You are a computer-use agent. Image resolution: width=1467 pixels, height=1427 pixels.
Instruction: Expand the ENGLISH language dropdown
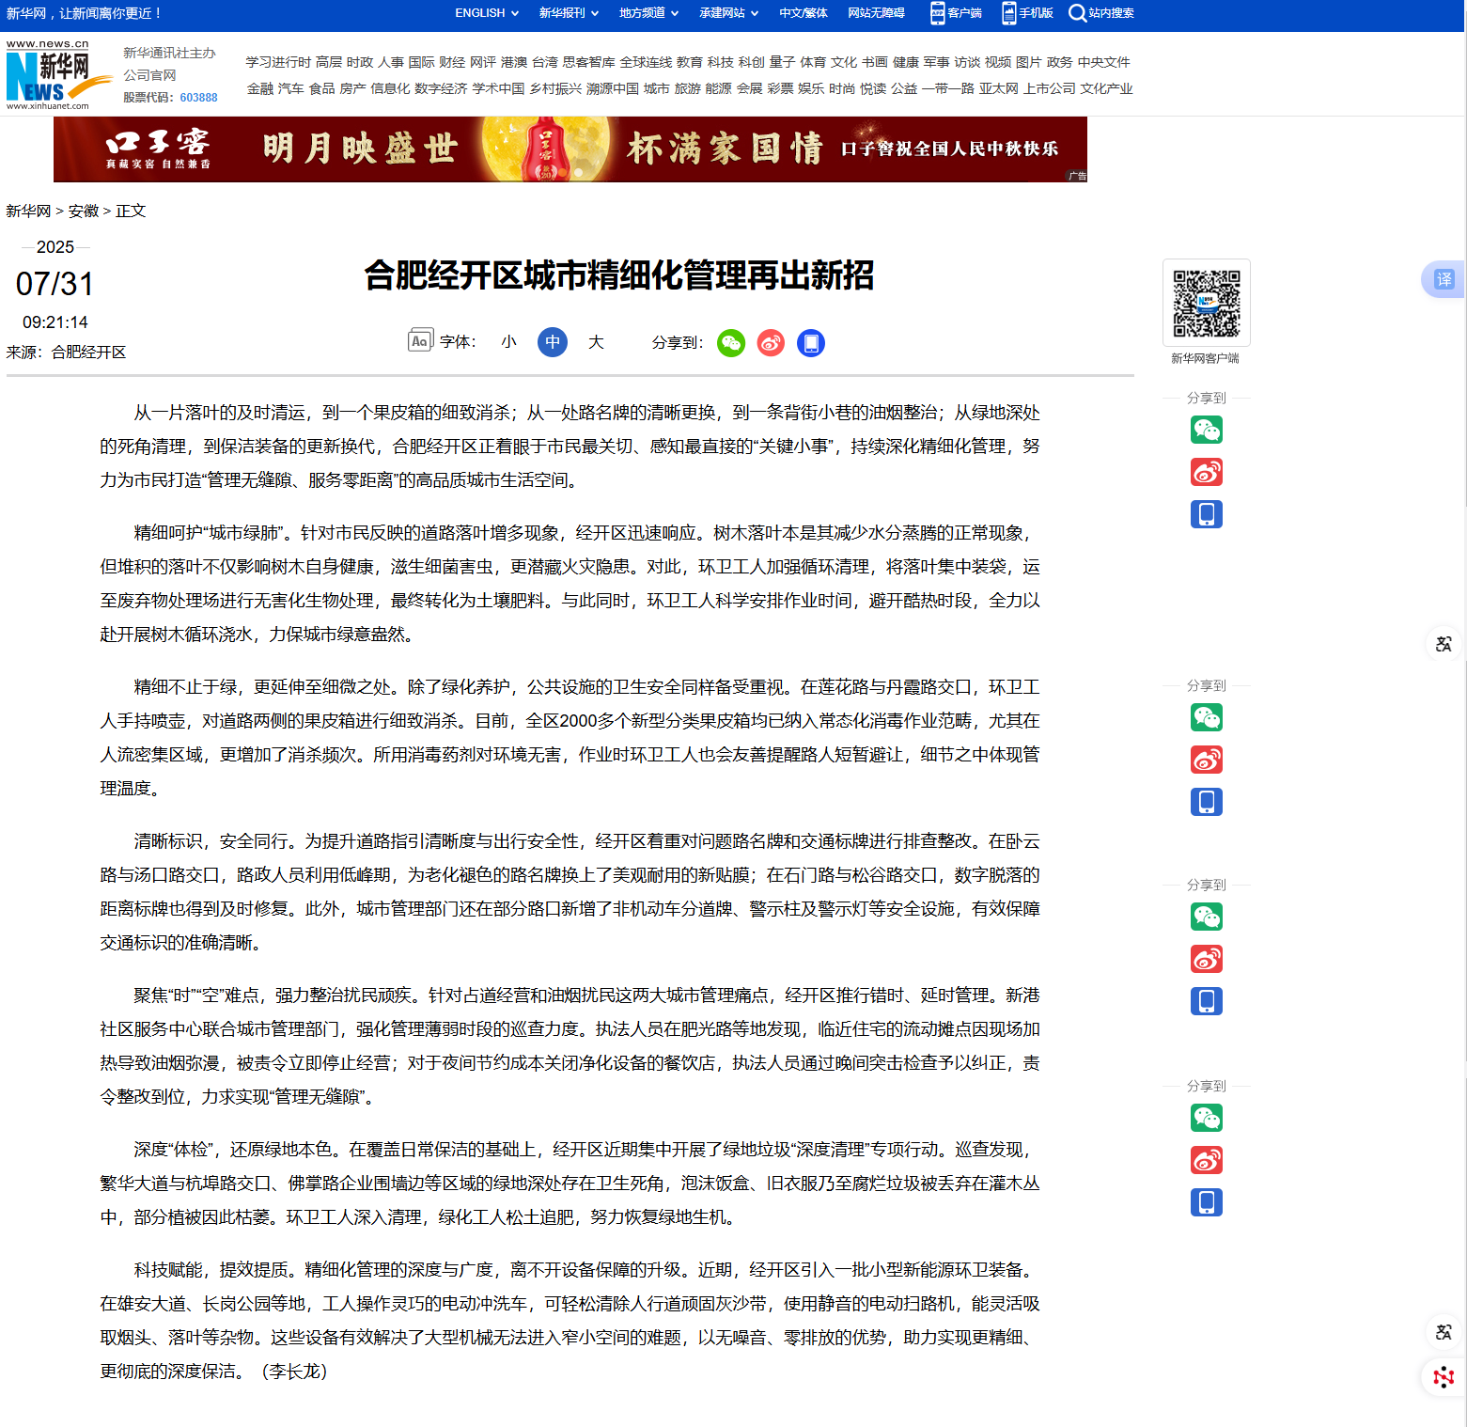point(486,13)
